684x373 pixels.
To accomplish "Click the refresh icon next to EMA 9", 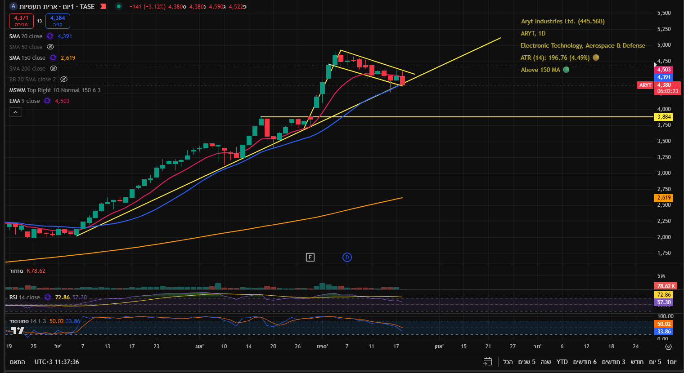I will [47, 101].
